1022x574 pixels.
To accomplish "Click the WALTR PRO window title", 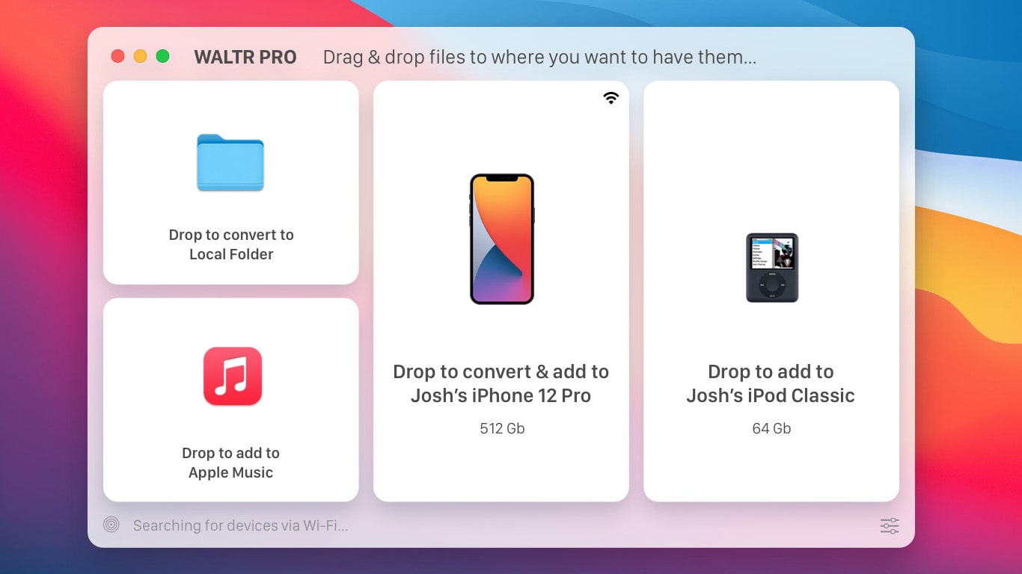I will pos(245,57).
